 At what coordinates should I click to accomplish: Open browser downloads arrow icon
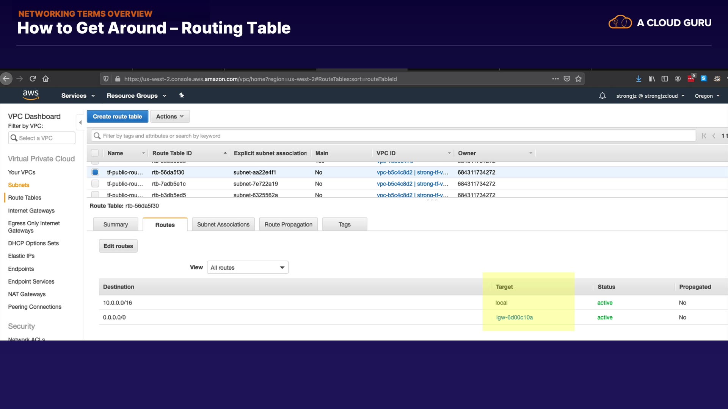[x=639, y=79]
